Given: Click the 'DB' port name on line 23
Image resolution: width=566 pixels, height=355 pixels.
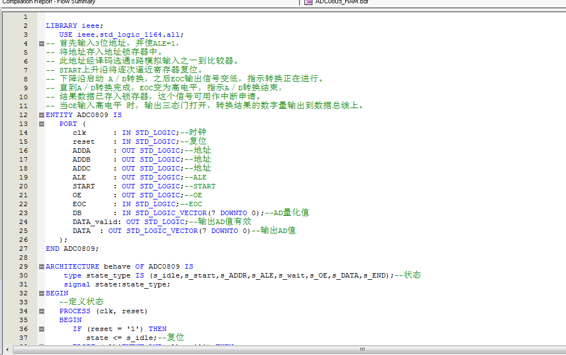Looking at the screenshot, I should tap(77, 213).
